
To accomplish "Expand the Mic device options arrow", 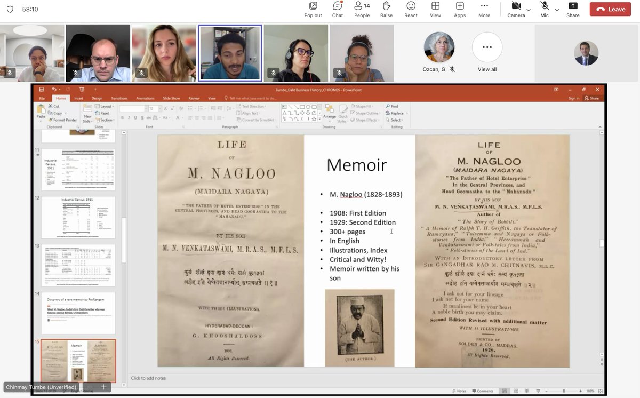I will 557,10.
